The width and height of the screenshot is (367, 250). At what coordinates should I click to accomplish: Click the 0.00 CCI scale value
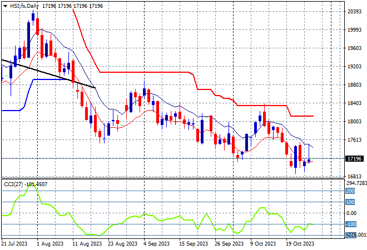tap(351, 213)
